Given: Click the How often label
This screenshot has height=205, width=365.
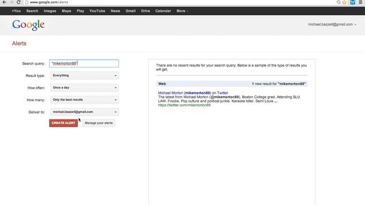Looking at the screenshot, I should pos(36,88).
